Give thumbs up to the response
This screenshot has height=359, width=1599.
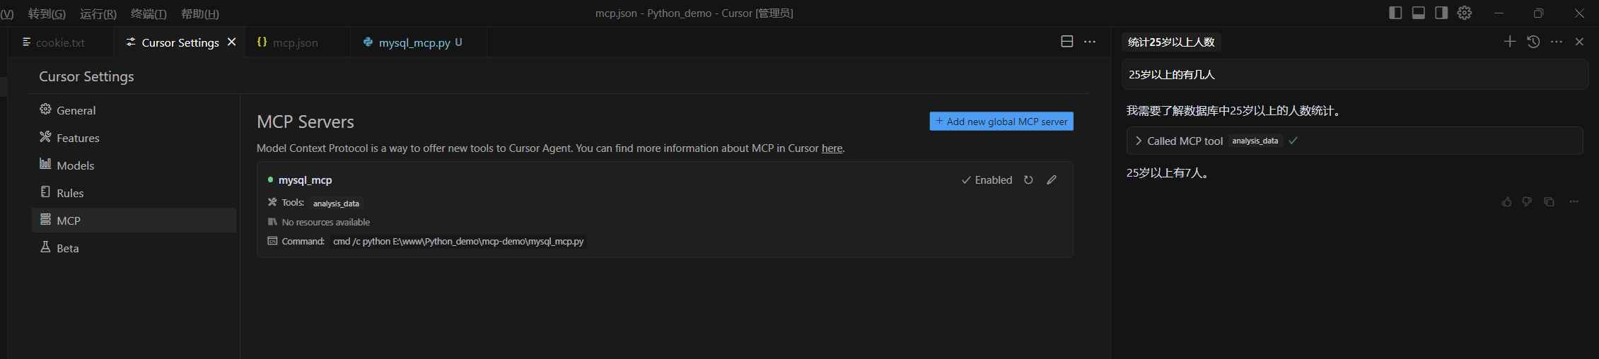(1507, 201)
